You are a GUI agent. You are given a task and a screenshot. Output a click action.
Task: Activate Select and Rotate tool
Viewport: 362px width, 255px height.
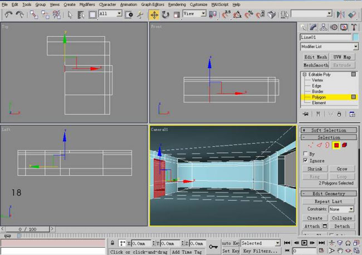[165, 15]
